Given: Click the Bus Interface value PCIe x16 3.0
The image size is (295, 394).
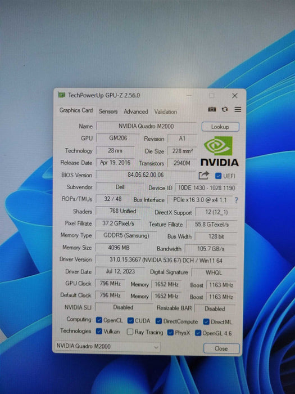Looking at the screenshot, I should (200, 200).
